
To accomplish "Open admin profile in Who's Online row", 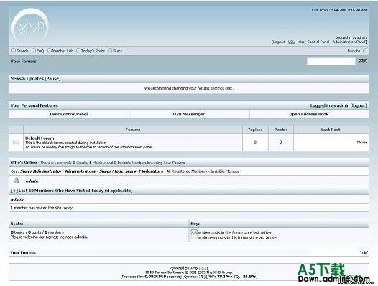I will click(32, 181).
